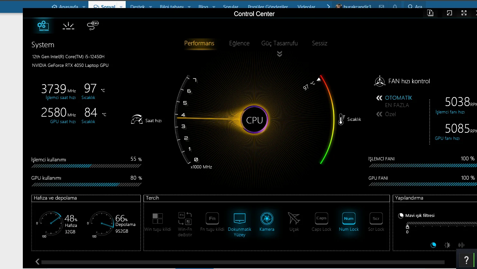Click the speedometer icon beside Saat hızı
477x269 pixels.
point(137,120)
